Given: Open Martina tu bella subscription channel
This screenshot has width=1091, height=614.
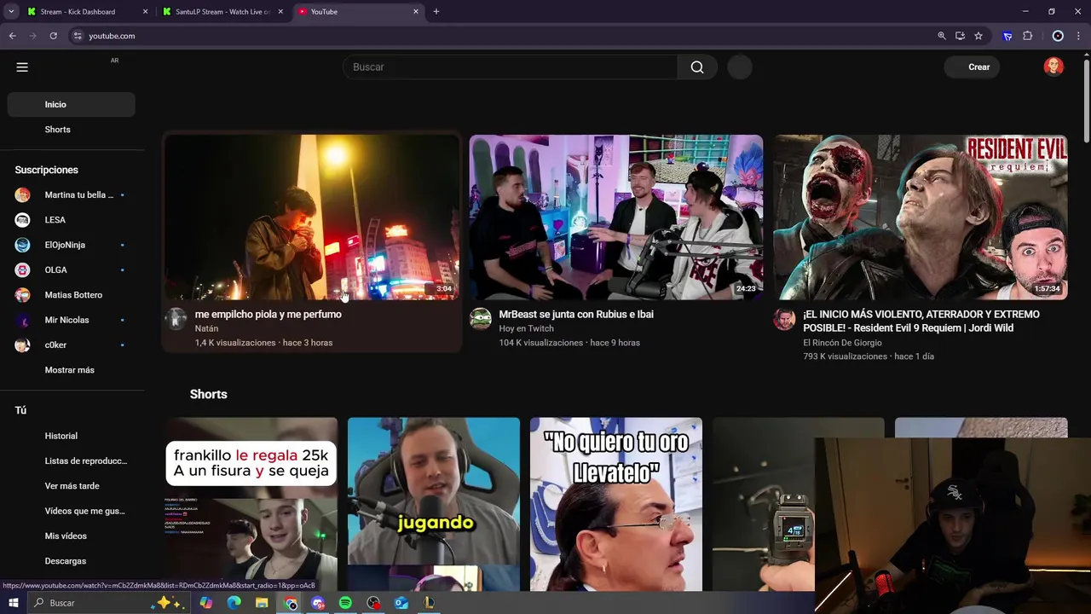Looking at the screenshot, I should coord(72,195).
